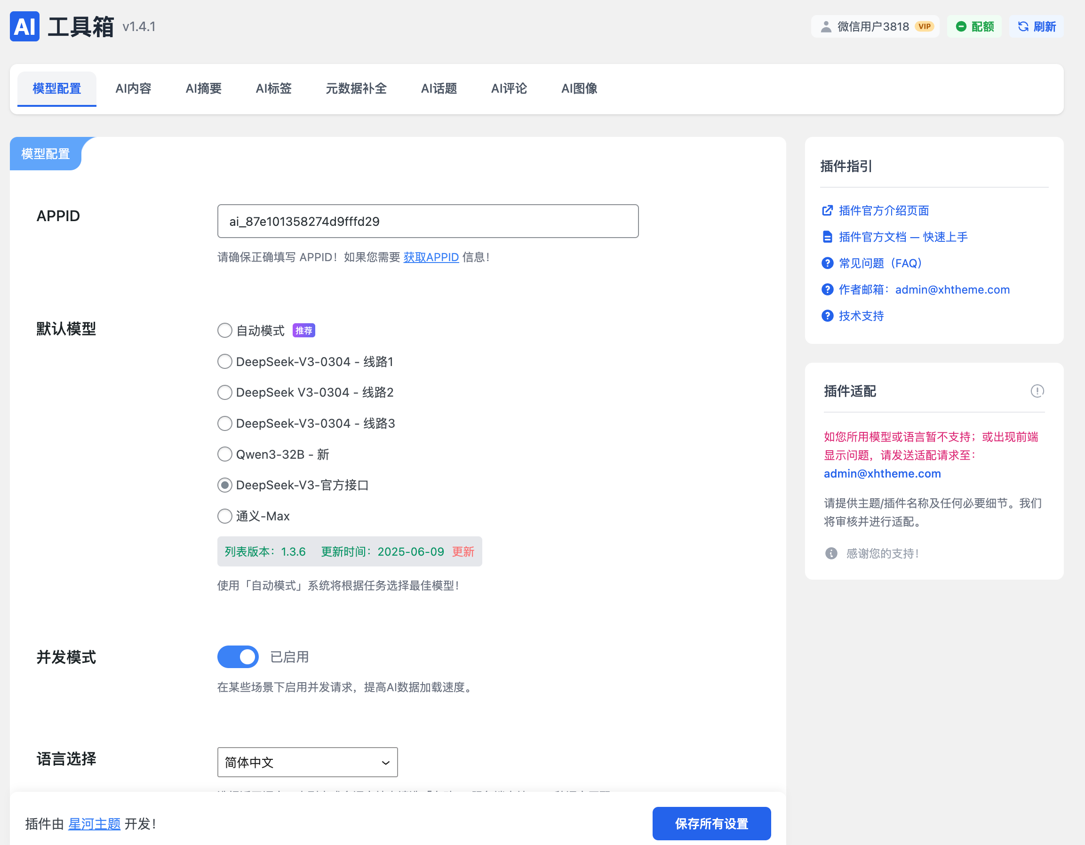The image size is (1085, 845).
Task: Click the exclamation info icon in 插件适配
Action: (x=1037, y=391)
